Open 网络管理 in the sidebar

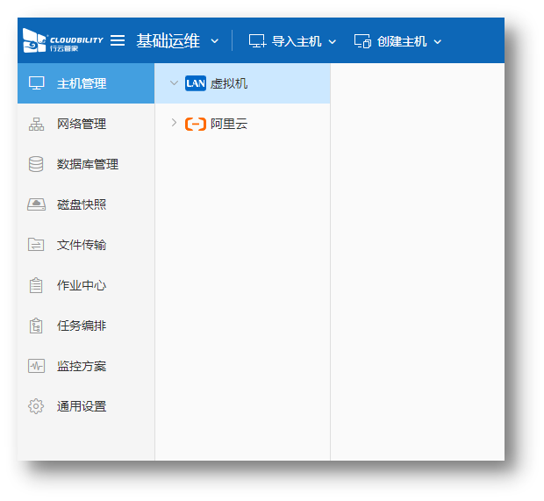pos(86,124)
